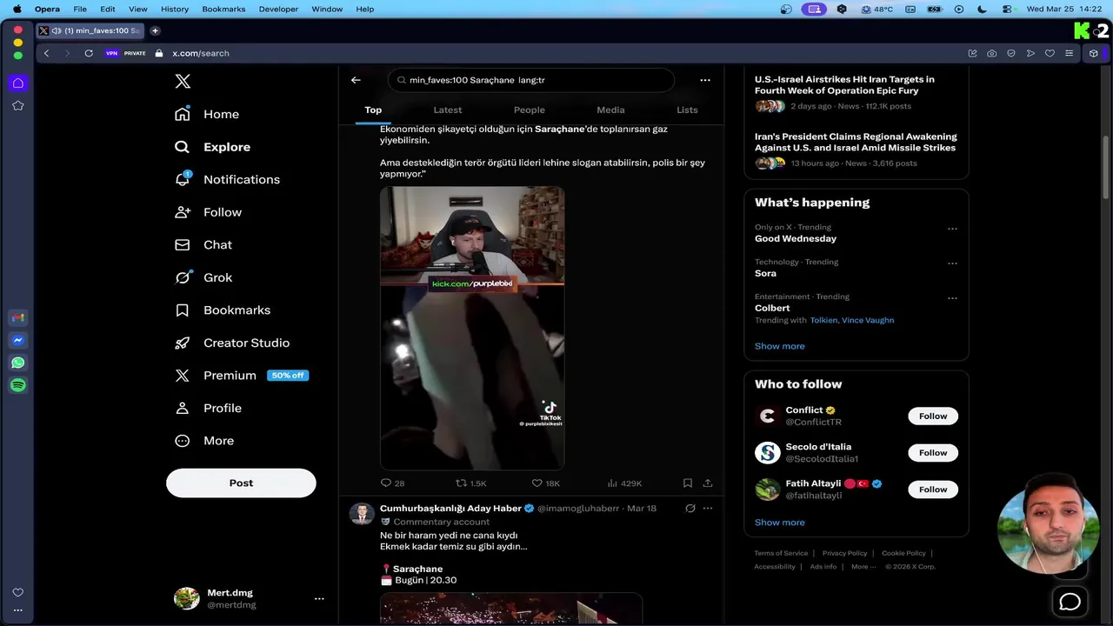The width and height of the screenshot is (1113, 626).
Task: Open the Bookmarks menu in menu bar
Action: [223, 9]
